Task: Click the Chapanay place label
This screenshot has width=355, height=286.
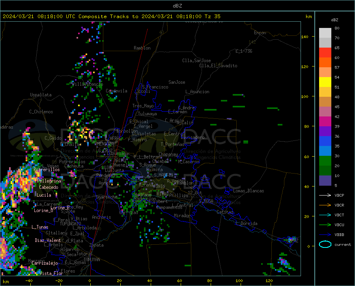Action: [168, 154]
